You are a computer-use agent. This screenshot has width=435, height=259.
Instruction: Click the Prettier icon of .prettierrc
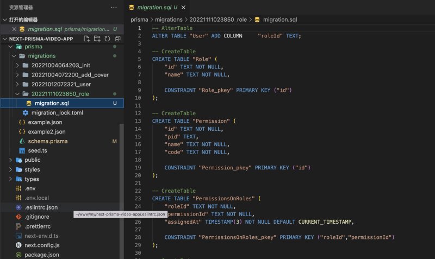pyautogui.click(x=18, y=226)
